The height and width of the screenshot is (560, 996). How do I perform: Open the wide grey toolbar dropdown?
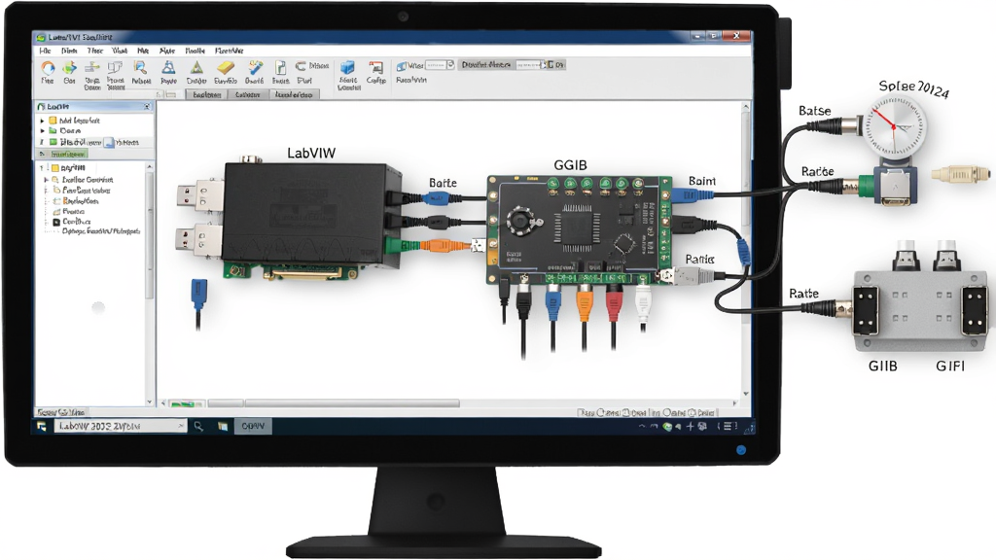(x=486, y=65)
